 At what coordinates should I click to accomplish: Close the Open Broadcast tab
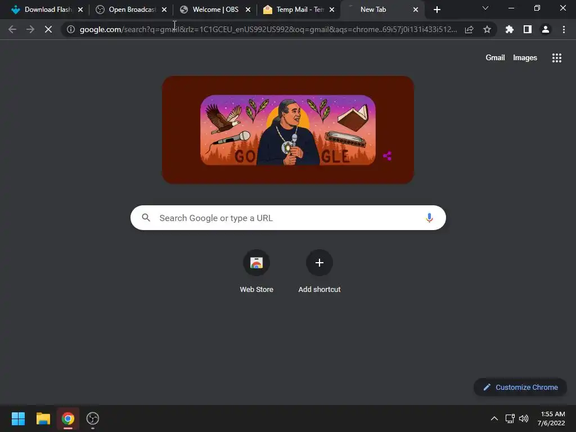(164, 10)
